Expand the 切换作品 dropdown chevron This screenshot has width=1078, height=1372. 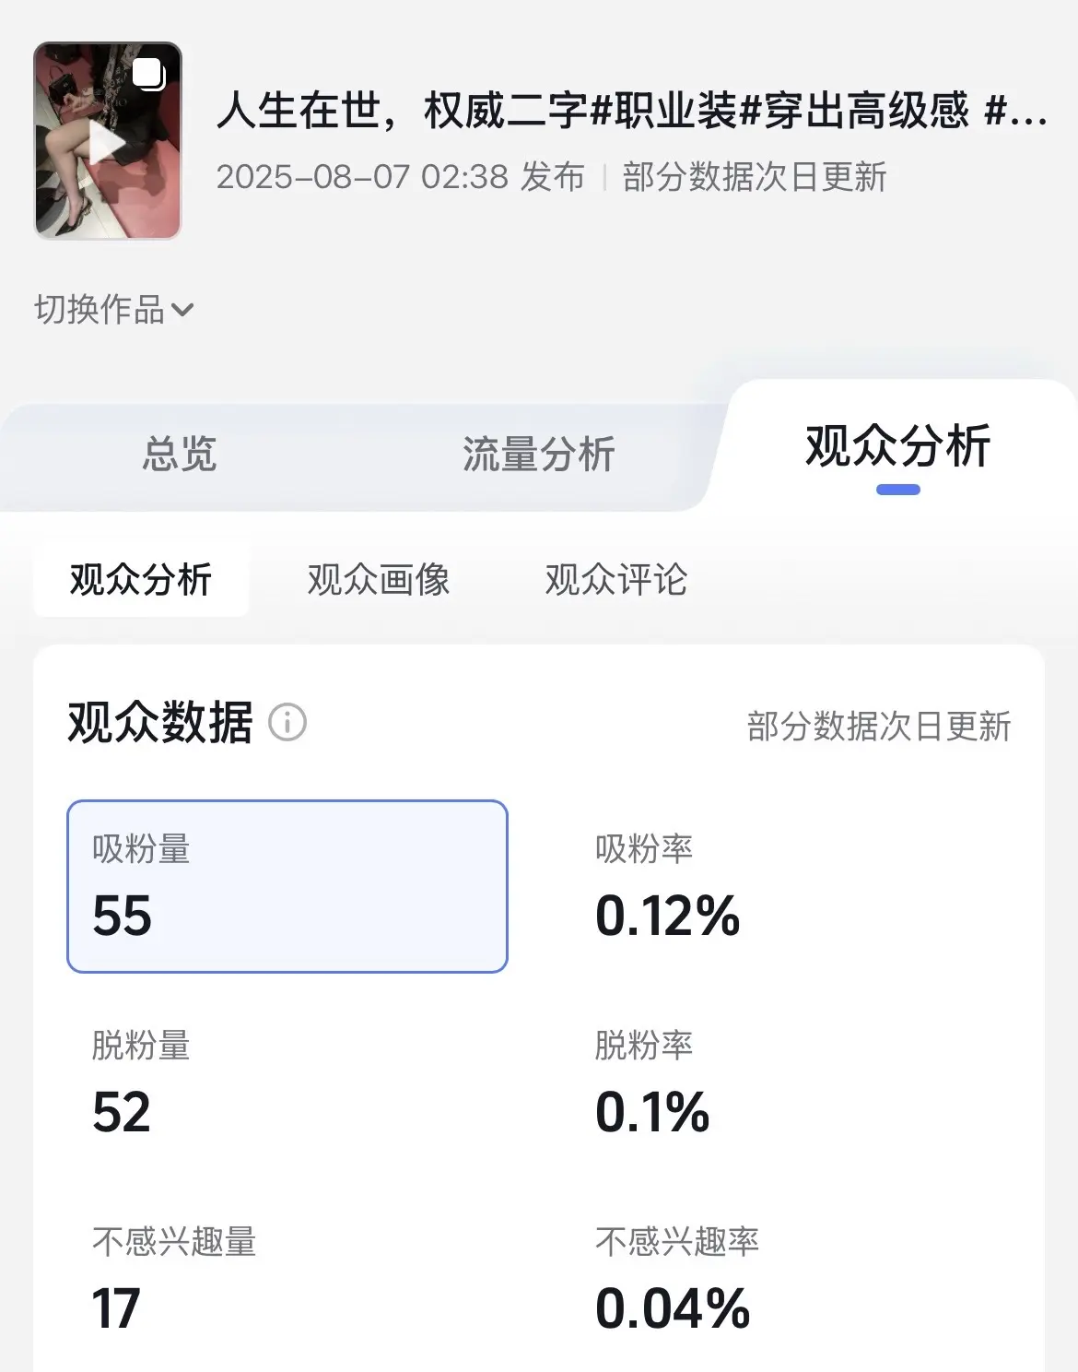tap(183, 310)
